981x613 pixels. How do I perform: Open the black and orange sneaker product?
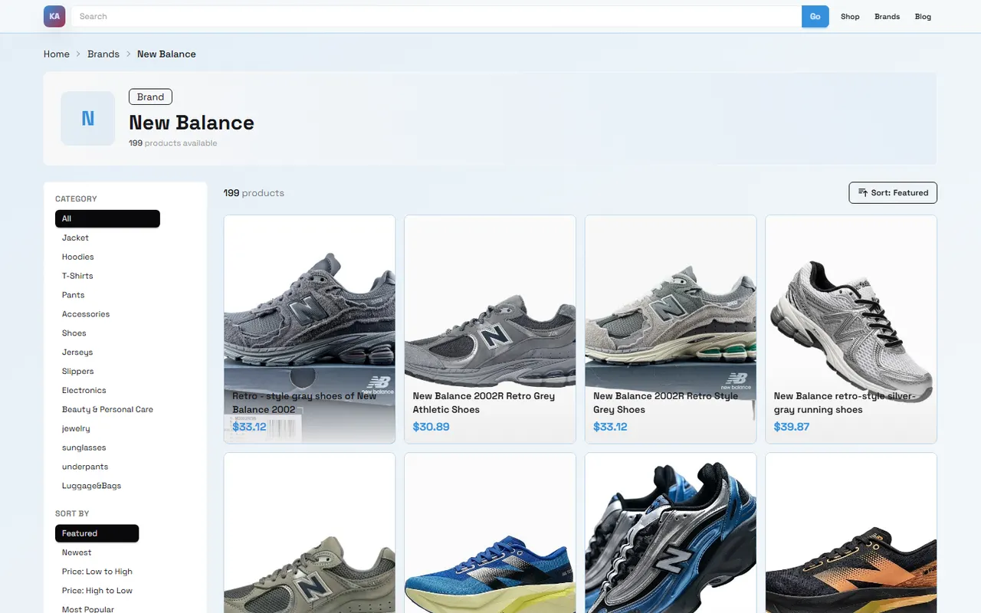(851, 533)
